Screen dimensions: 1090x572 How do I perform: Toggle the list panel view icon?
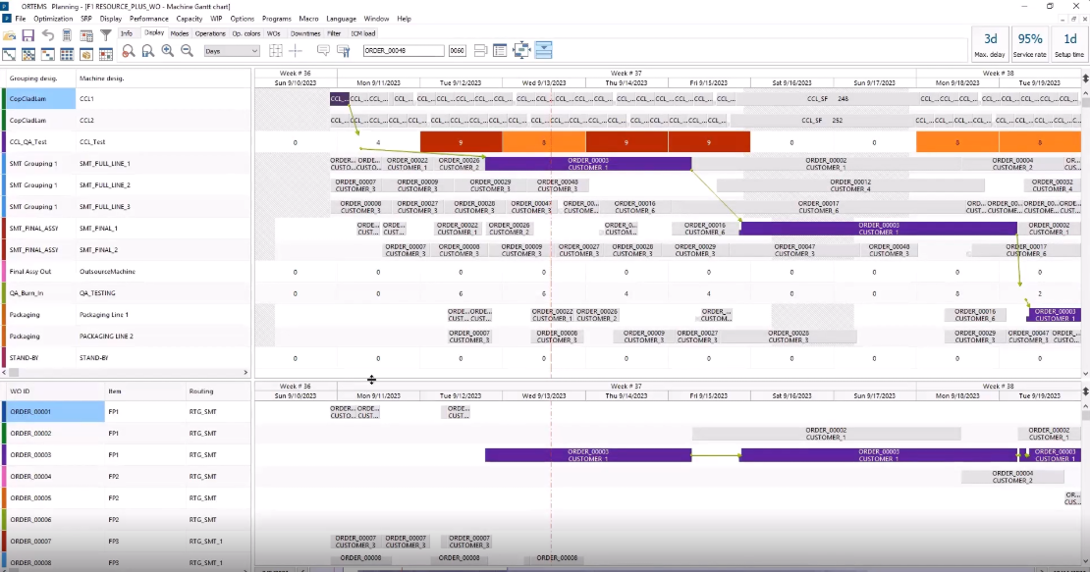coord(500,50)
